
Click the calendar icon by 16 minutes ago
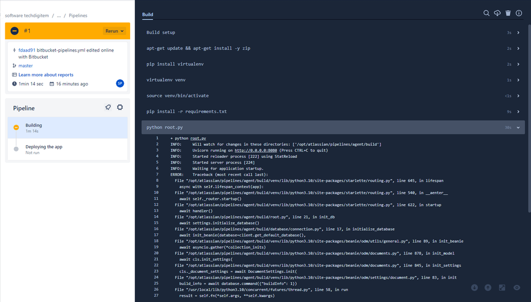52,83
